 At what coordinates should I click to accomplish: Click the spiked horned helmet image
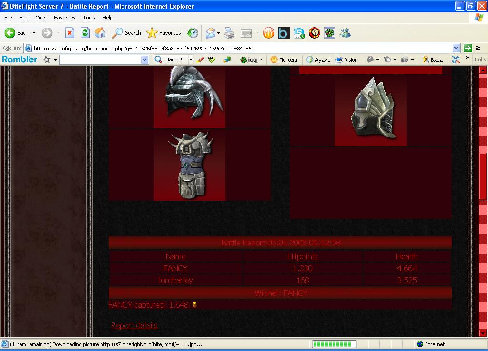point(190,97)
